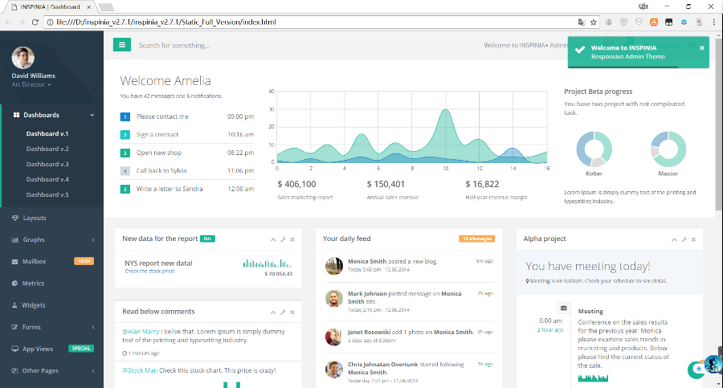Click Janet Rosowski's name in the feed
The width and height of the screenshot is (723, 388).
(369, 332)
